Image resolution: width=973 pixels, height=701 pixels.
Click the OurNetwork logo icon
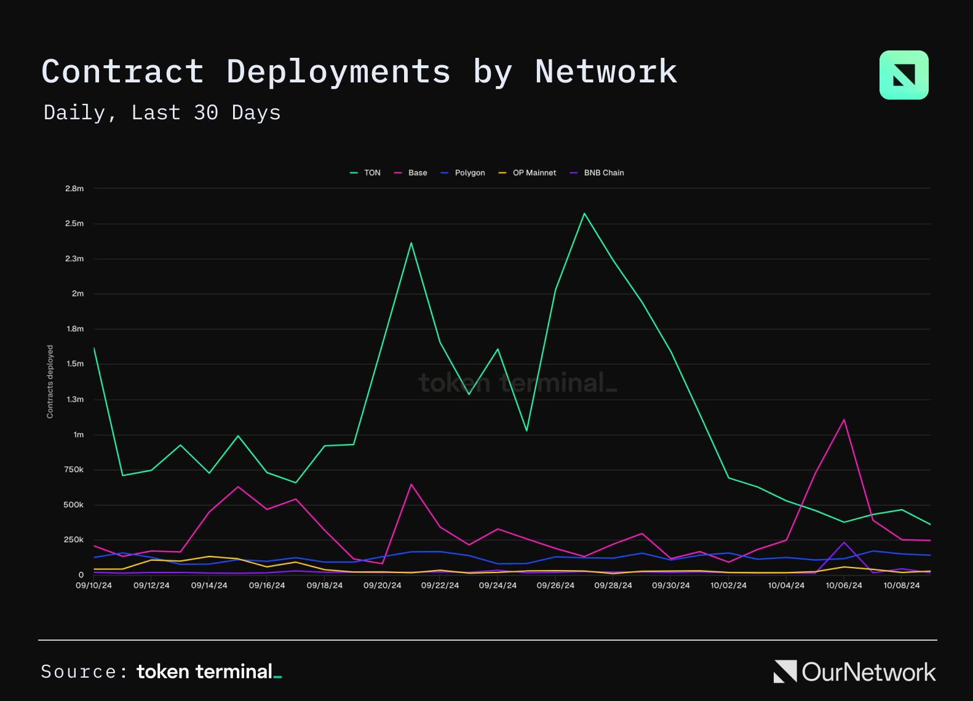click(x=785, y=671)
